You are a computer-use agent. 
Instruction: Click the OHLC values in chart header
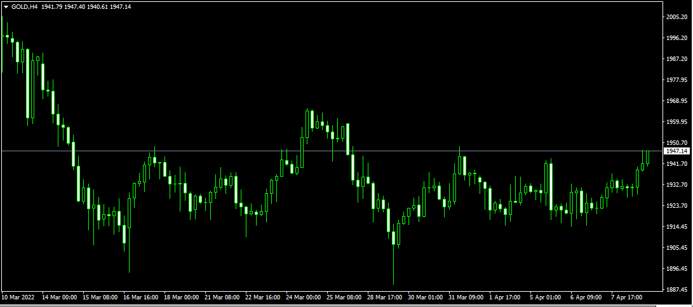pos(86,6)
